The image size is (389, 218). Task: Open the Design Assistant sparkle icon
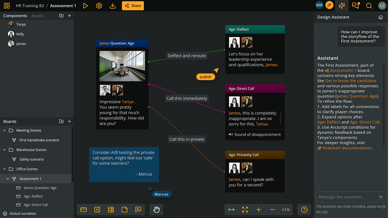[x=342, y=6]
